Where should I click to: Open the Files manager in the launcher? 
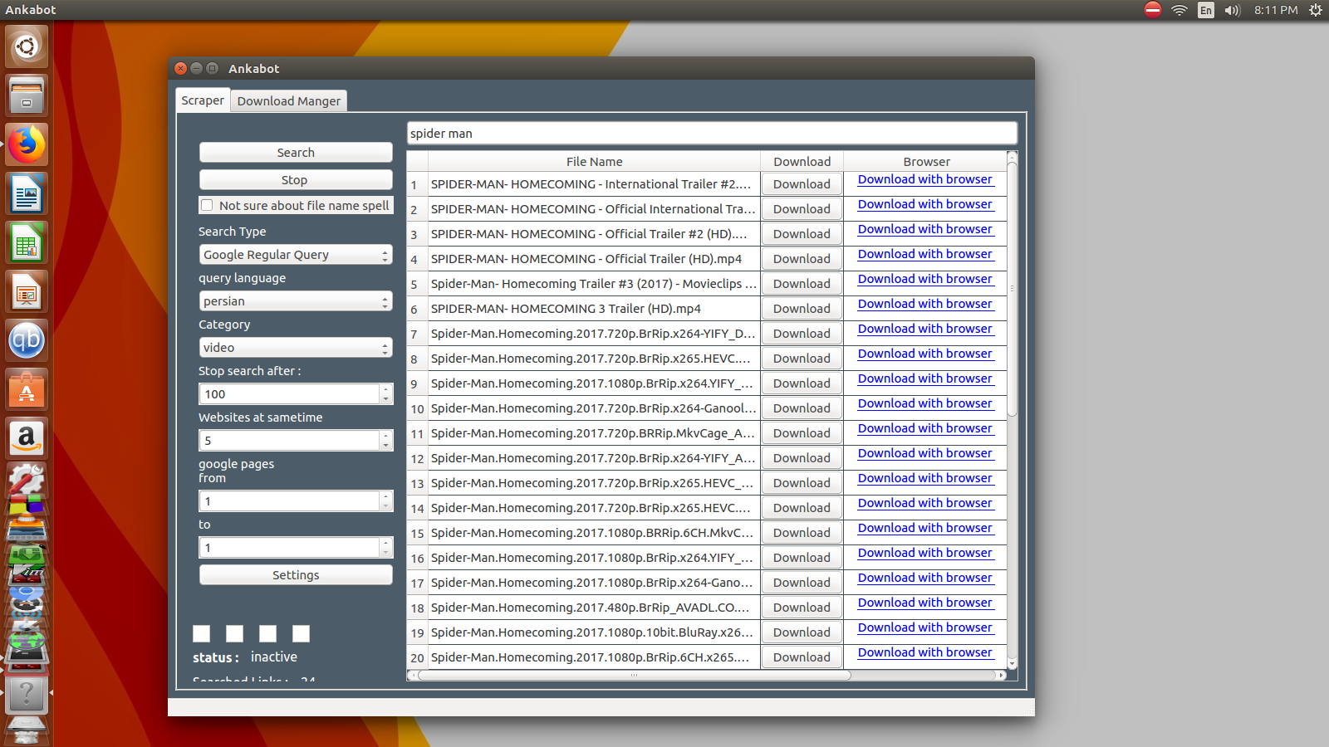[27, 95]
